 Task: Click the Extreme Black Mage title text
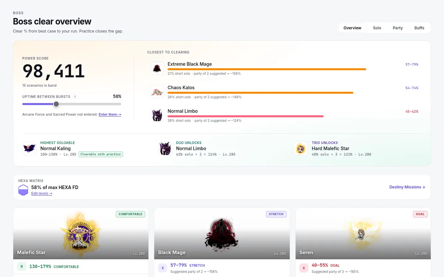point(190,64)
